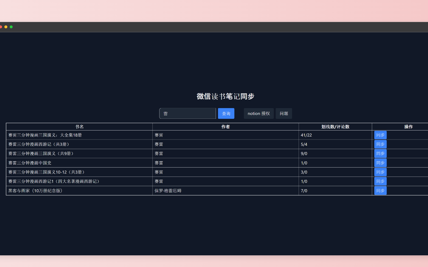Sync 赛雷三分钟漫画西游记1 row
Screen dimensions: 428x267
point(381,181)
